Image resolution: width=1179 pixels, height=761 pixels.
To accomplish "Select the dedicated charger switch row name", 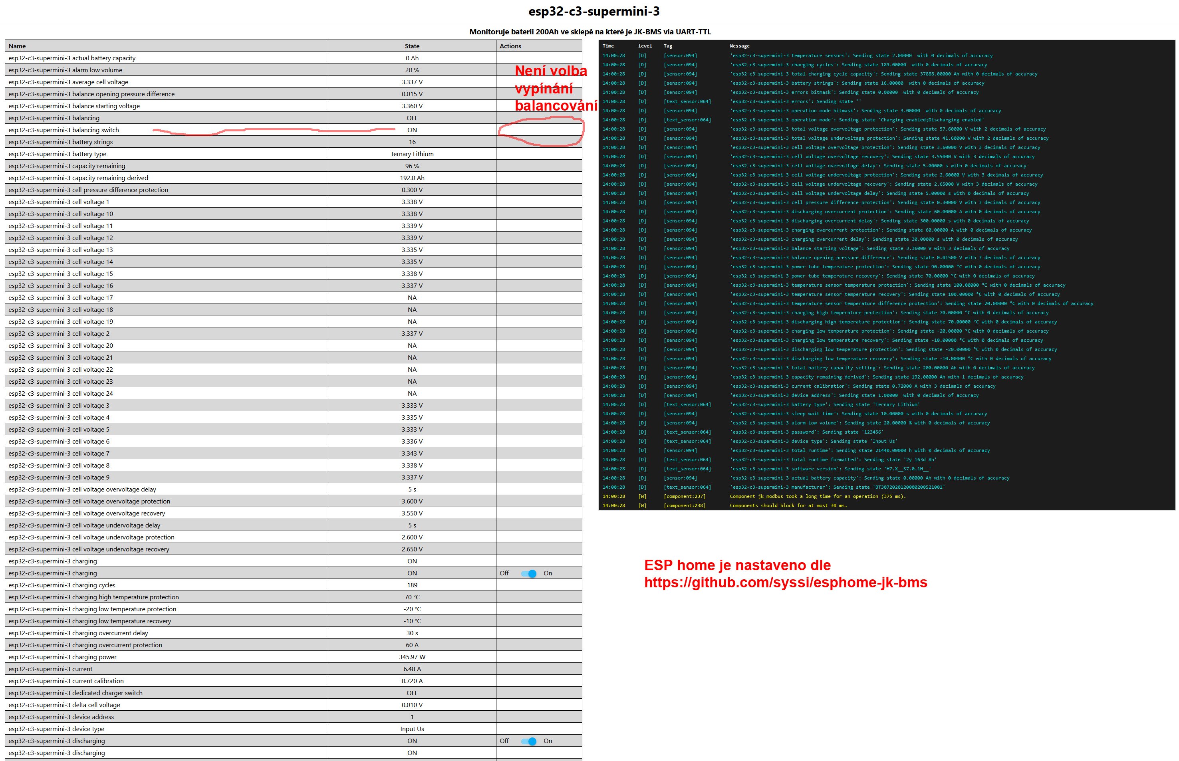I will (75, 693).
